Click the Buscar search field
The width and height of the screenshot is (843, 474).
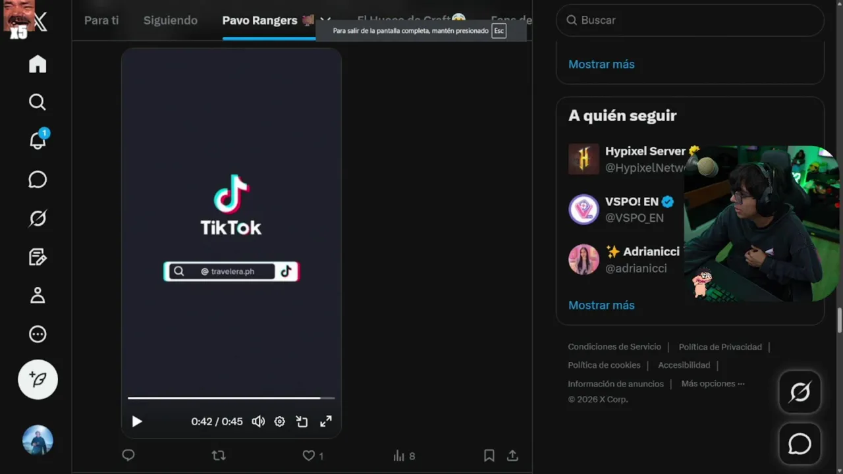coord(690,20)
